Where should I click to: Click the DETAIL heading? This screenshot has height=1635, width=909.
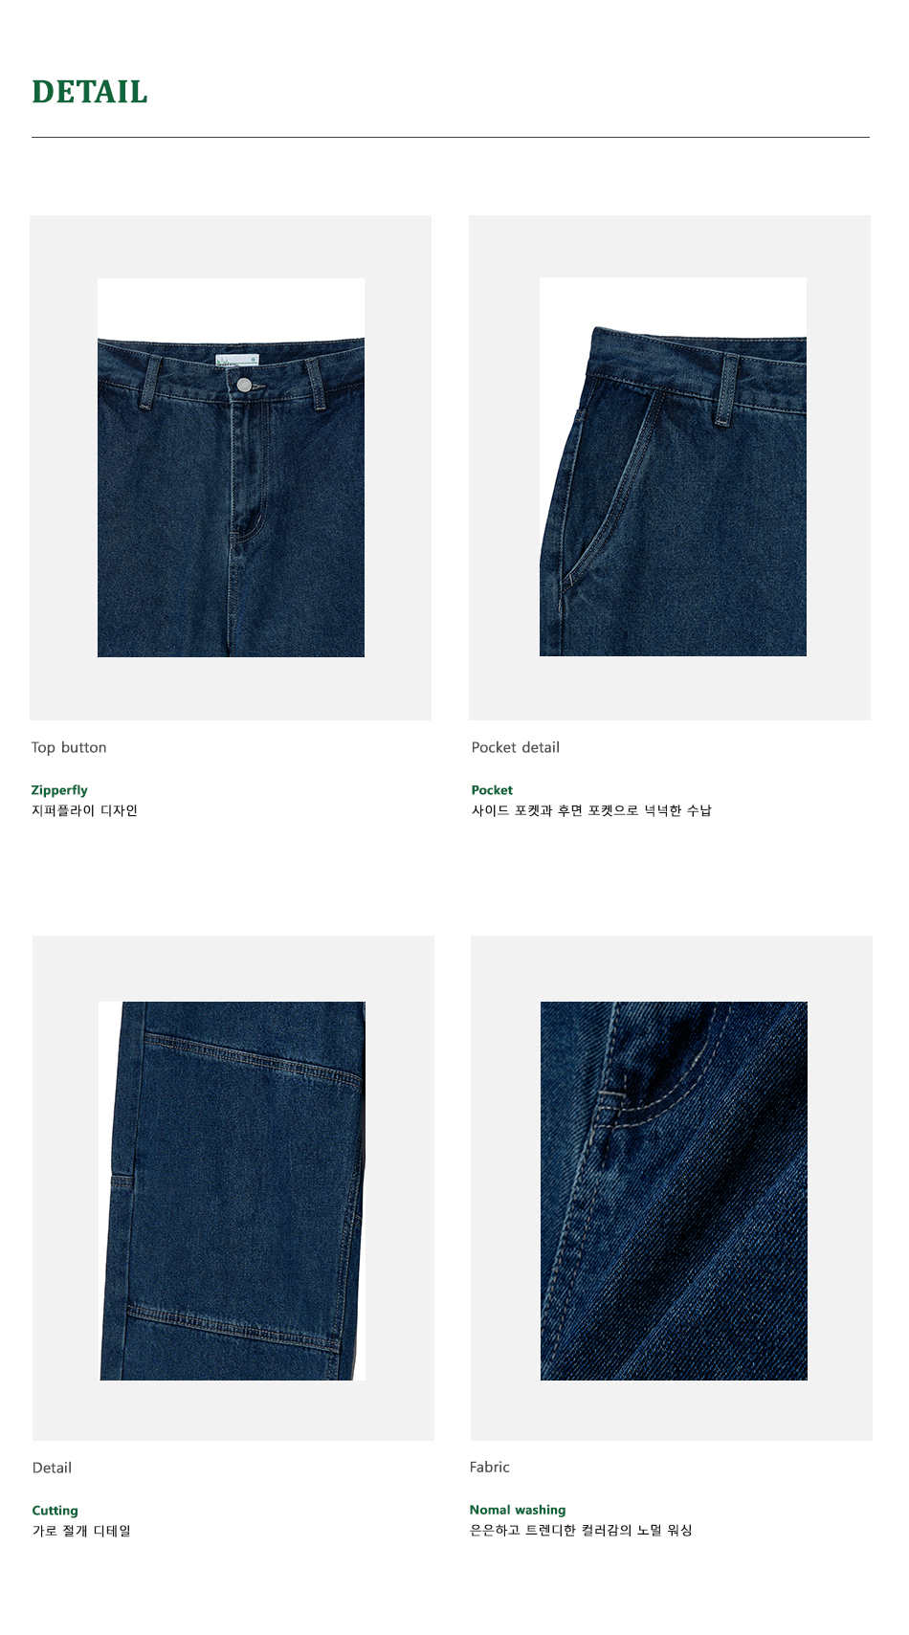click(x=90, y=92)
